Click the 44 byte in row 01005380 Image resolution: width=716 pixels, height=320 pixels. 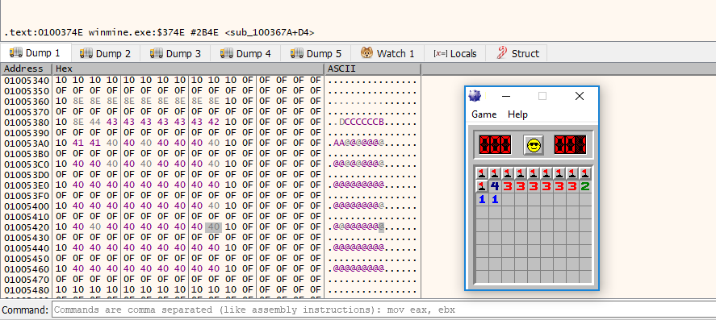(95, 123)
